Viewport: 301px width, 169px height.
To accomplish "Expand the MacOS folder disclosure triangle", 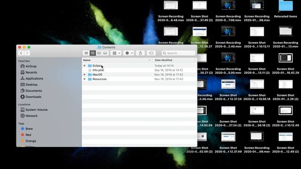I will click(x=85, y=75).
